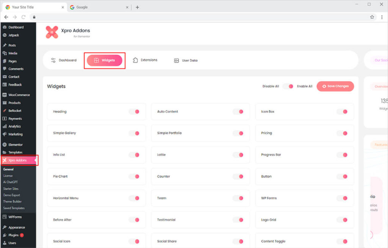388x248 pixels.
Task: Click the Marketing megaphone icon
Action: [x=5, y=134]
